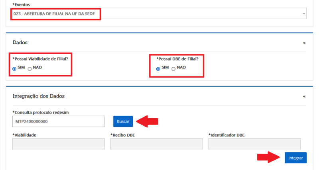
Task: Click the Possui DBE de Filial label
Action: (177, 59)
